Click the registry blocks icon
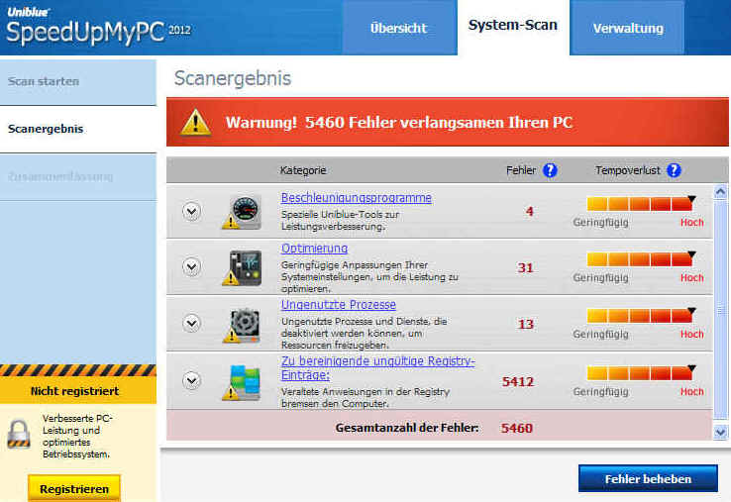This screenshot has height=502, width=731. tap(243, 380)
